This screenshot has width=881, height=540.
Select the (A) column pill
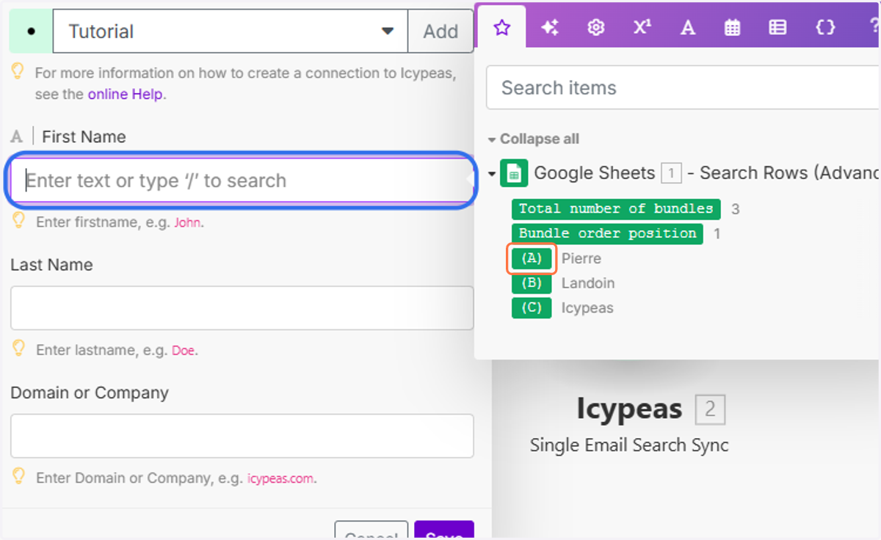[531, 258]
